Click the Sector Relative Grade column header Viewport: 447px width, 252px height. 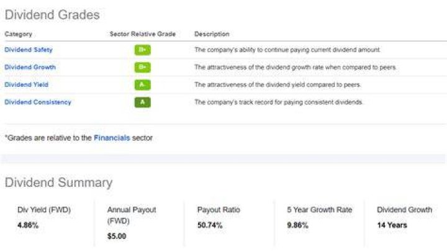click(143, 34)
